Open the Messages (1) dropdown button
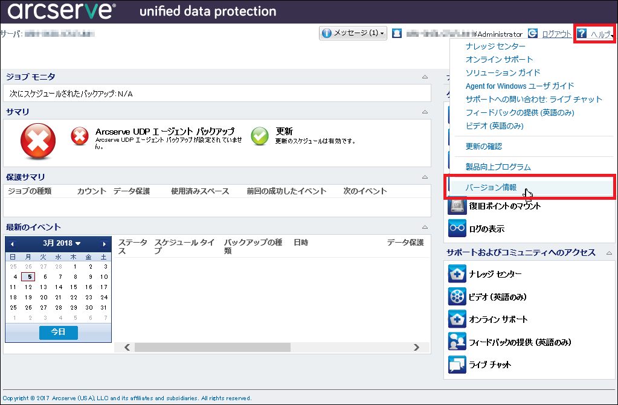This screenshot has height=405, width=618. pyautogui.click(x=353, y=33)
